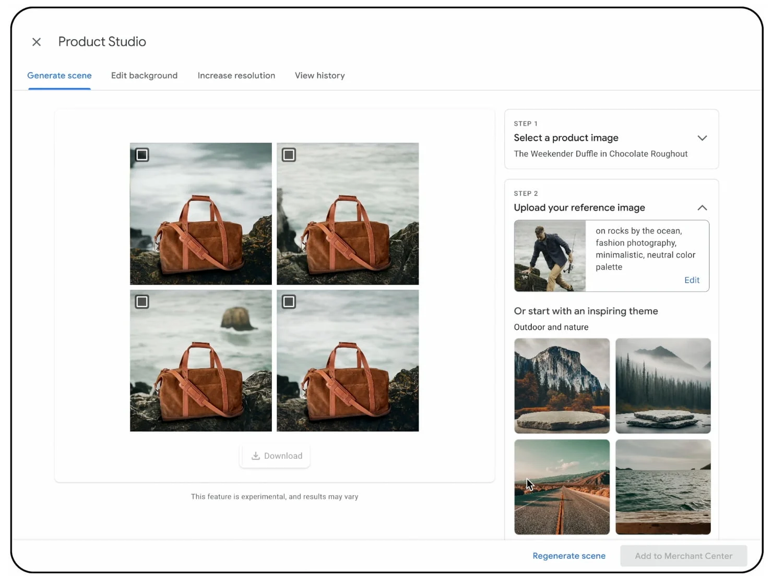
Task: Click Add to Merchant Center button
Action: (x=683, y=556)
